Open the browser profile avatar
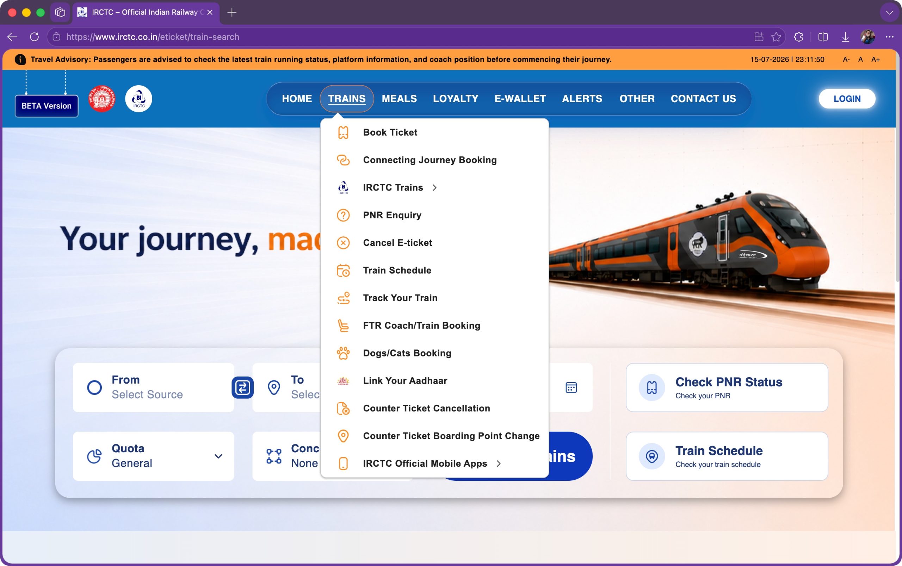902x566 pixels. [867, 37]
